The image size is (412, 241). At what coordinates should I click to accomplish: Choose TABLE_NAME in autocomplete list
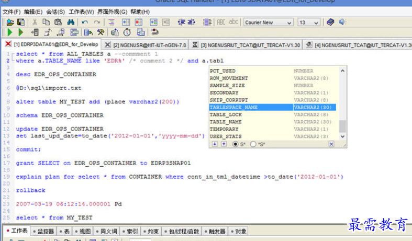click(x=272, y=122)
